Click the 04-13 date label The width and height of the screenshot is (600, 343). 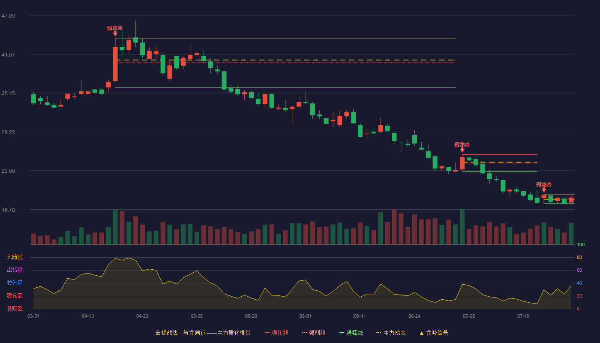[88, 316]
